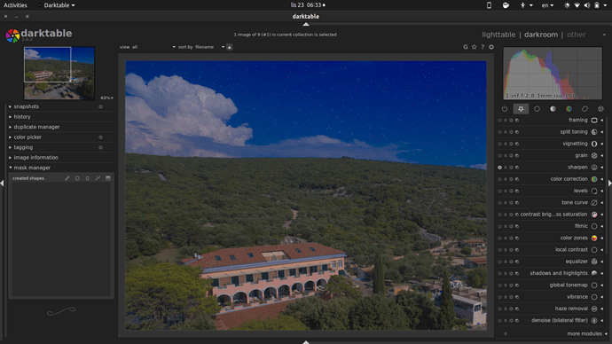612x344 pixels.
Task: Enable the vibrance module power toggle
Action: pyautogui.click(x=499, y=297)
